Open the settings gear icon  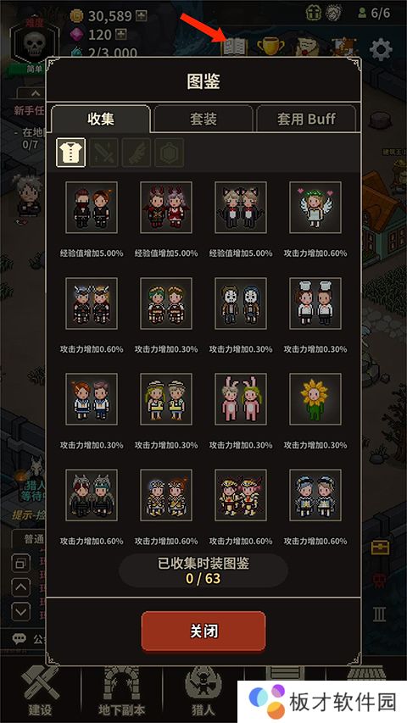(x=381, y=50)
